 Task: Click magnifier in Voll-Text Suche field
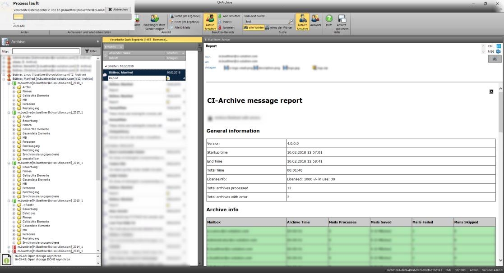(x=291, y=22)
